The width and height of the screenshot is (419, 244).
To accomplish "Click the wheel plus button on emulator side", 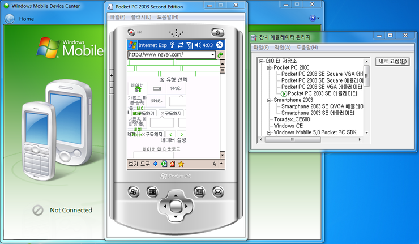I will pyautogui.click(x=112, y=76).
